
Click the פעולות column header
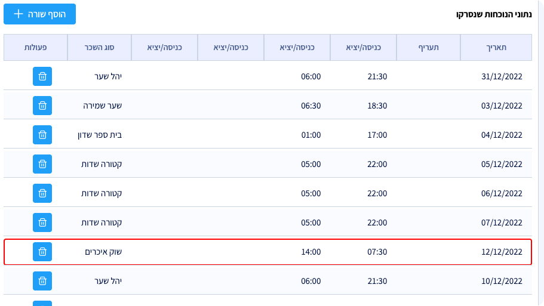click(x=36, y=48)
